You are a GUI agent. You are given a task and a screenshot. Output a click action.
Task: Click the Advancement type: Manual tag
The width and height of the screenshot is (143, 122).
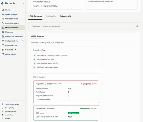point(51,26)
